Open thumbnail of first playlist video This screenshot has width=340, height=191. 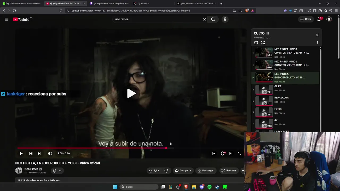(264, 53)
